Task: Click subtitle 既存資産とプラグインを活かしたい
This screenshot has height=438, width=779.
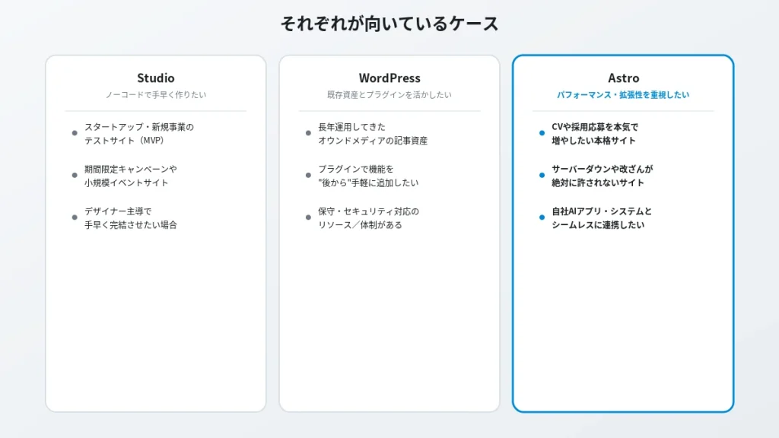Action: (x=389, y=95)
